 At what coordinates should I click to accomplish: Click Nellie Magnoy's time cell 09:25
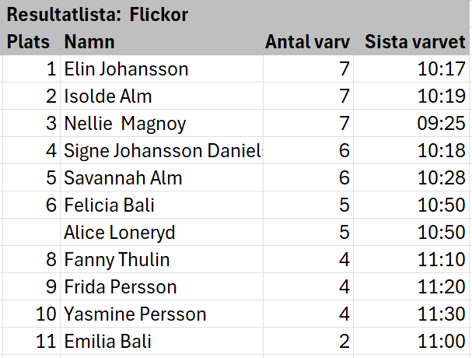(x=411, y=123)
